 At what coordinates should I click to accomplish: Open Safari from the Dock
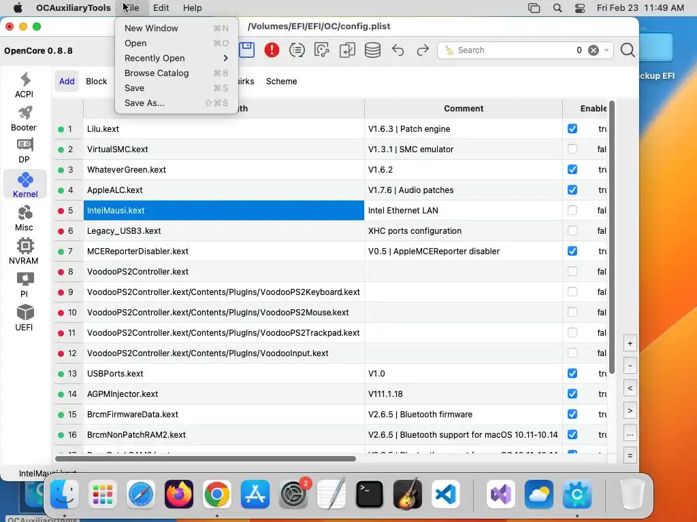point(141,493)
